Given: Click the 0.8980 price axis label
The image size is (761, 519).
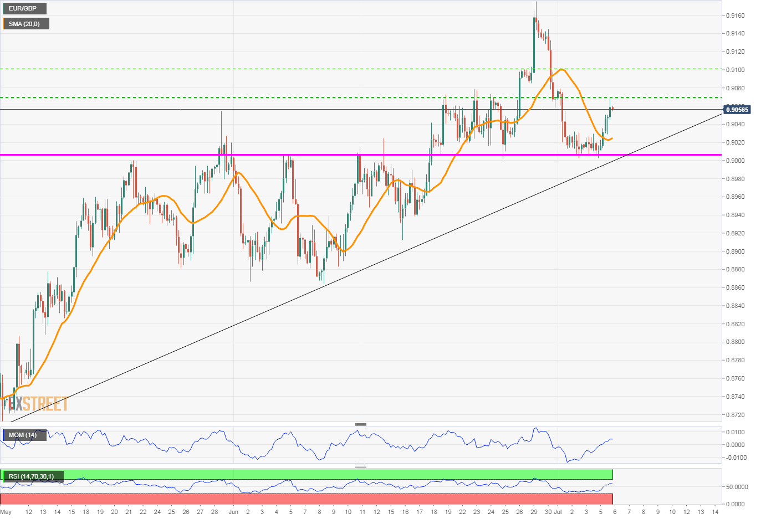Looking at the screenshot, I should click(x=736, y=179).
